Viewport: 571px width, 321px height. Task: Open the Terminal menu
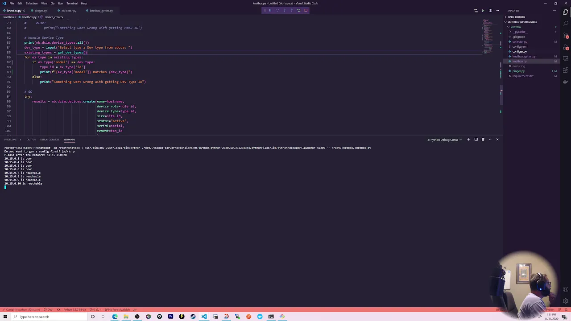click(72, 4)
